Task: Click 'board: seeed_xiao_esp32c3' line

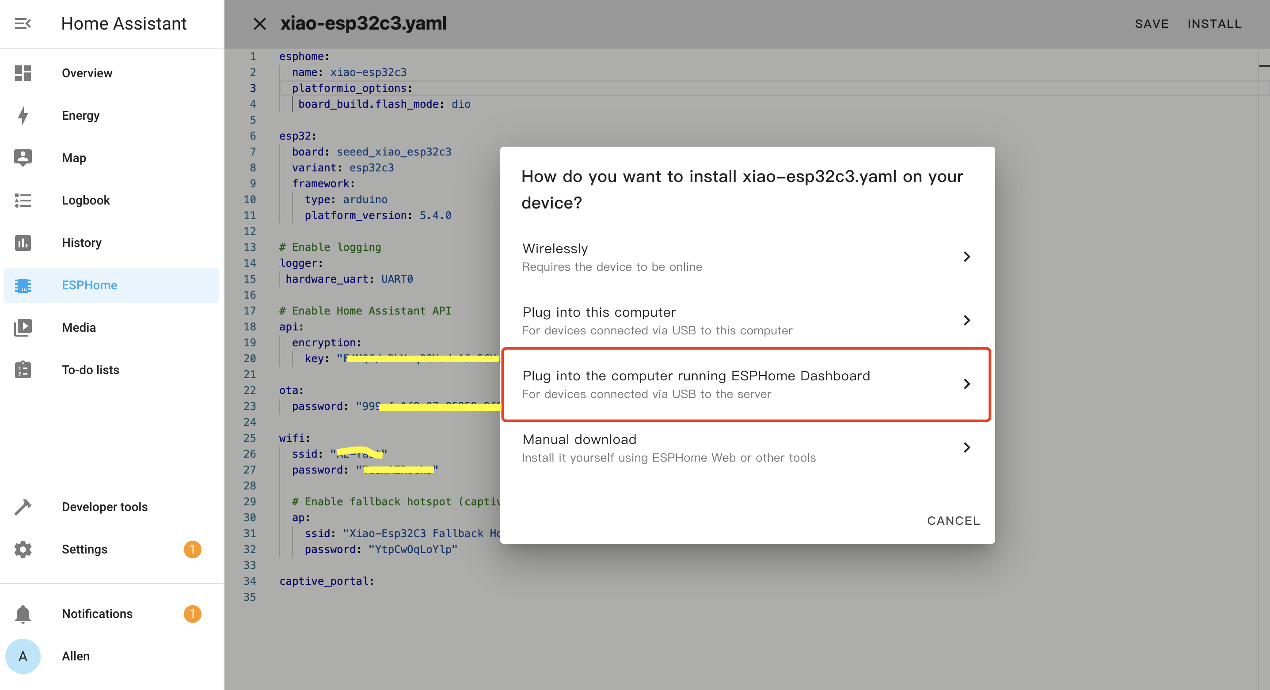Action: click(x=371, y=152)
